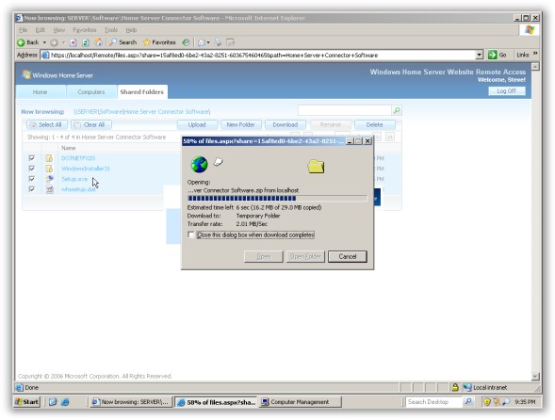The image size is (555, 420).
Task: Uncheck the whsetup.dat checkbox
Action: (31, 189)
